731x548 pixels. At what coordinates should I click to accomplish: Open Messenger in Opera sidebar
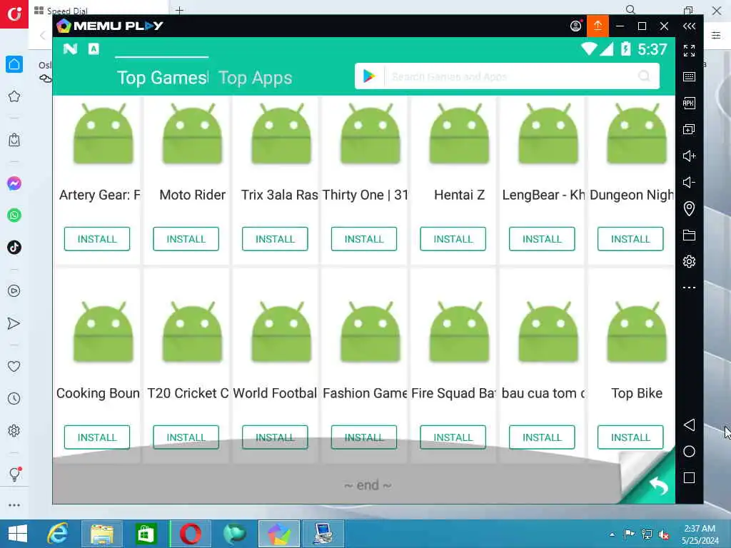pos(14,183)
